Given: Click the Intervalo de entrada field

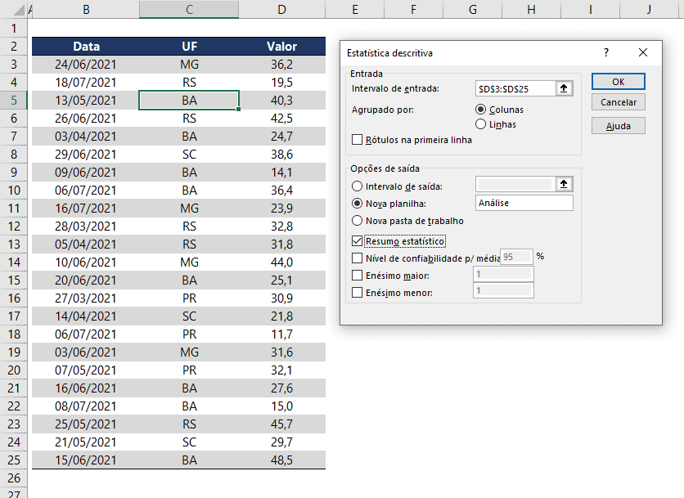Looking at the screenshot, I should pyautogui.click(x=515, y=88).
